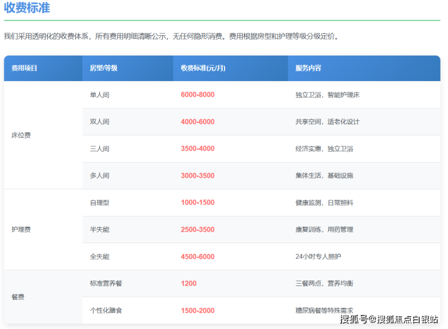Select the 24小时专人照护 service description
Screen dimensions: 448x329
pyautogui.click(x=318, y=256)
